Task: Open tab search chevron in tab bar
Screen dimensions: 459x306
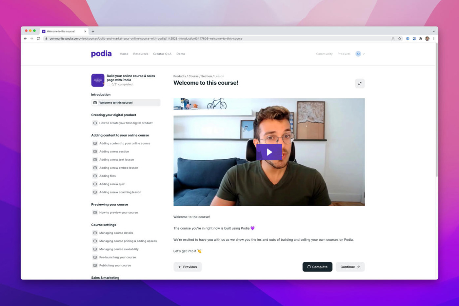Action: tap(433, 31)
